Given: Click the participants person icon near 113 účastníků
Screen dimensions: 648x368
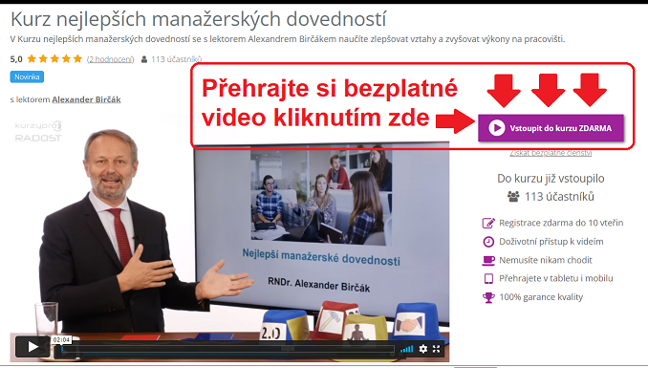Looking at the screenshot, I should click(144, 59).
